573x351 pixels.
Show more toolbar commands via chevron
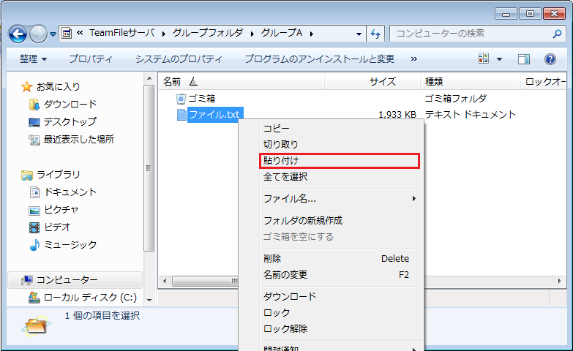click(x=414, y=58)
